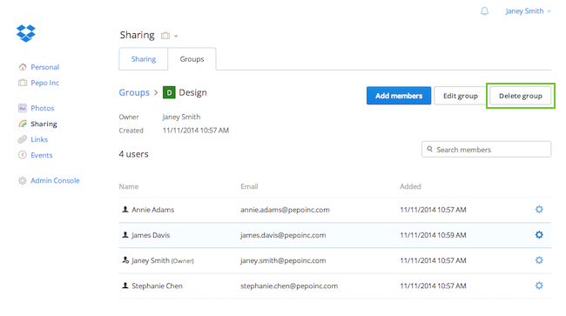This screenshot has height=316, width=566.
Task: Click the Admin Console gear icon
Action: [23, 180]
